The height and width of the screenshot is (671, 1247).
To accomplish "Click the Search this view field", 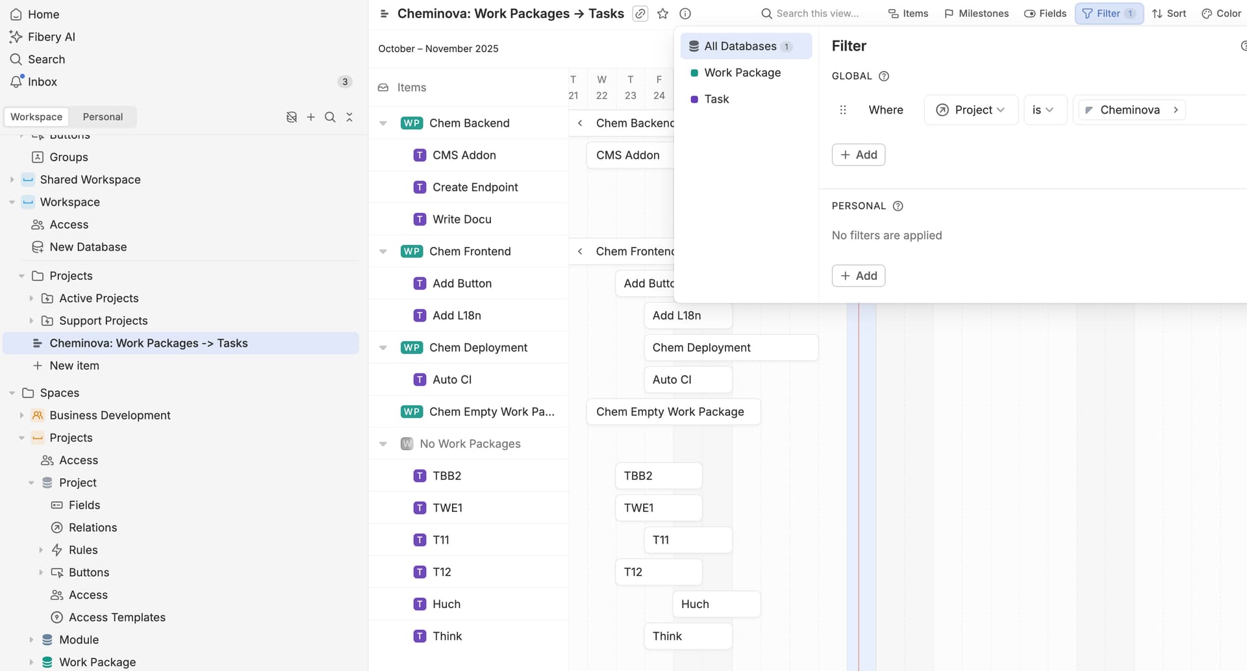I will tap(817, 14).
